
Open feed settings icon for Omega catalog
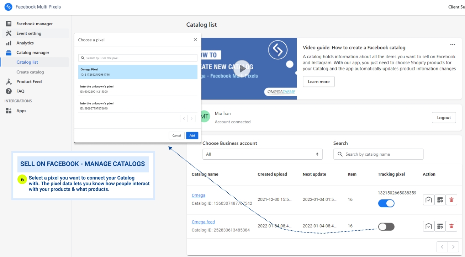[x=440, y=200]
